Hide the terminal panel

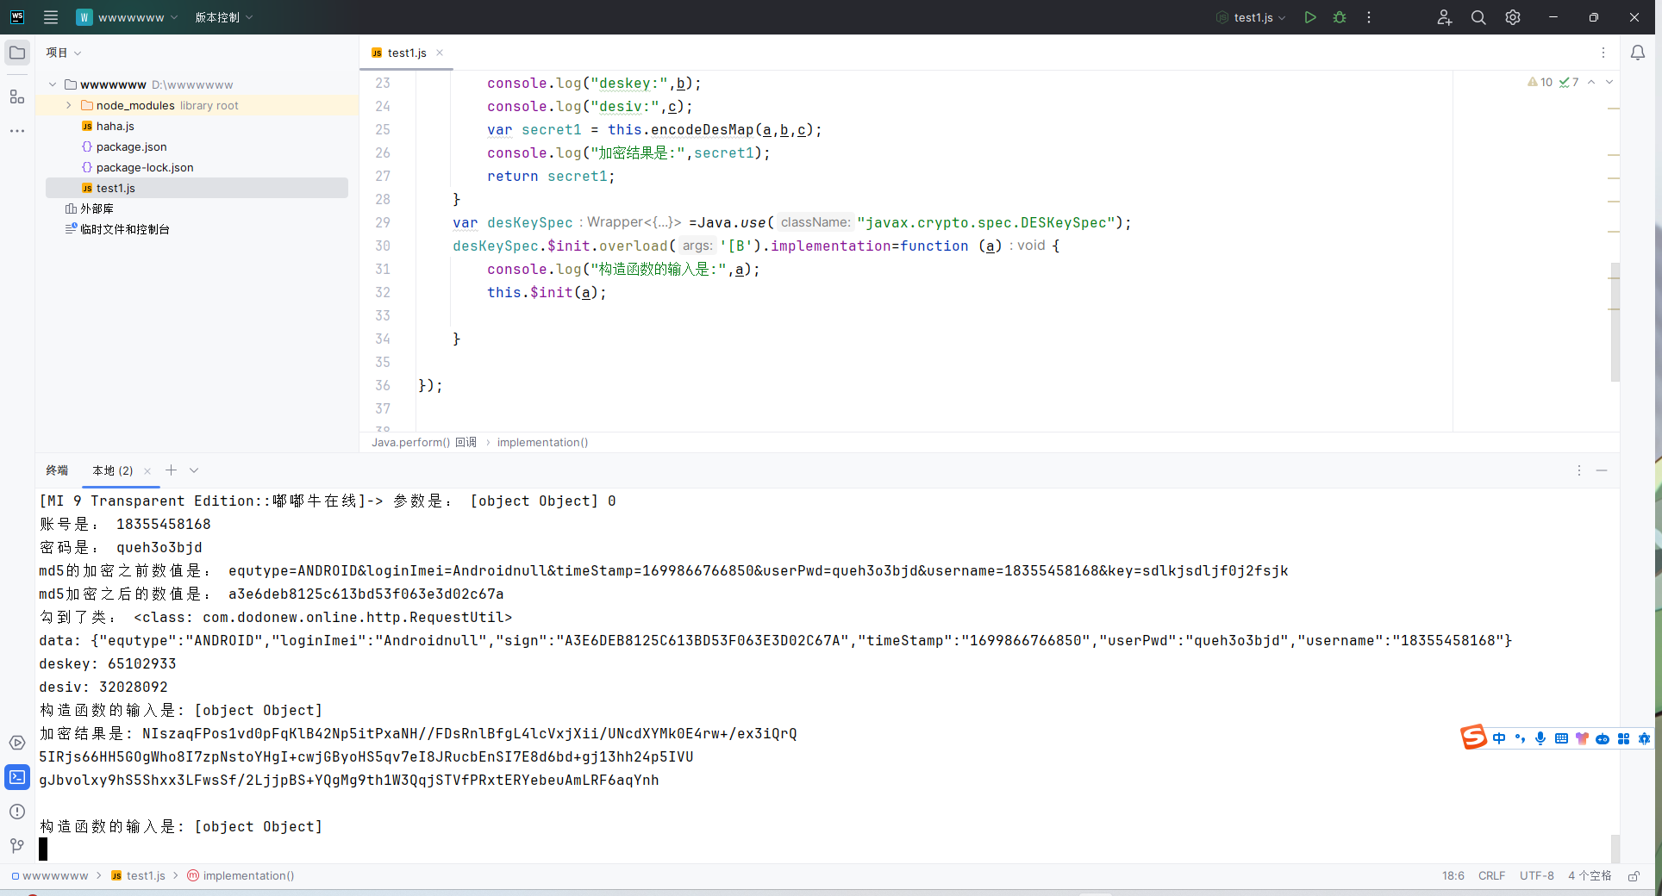coord(1602,470)
